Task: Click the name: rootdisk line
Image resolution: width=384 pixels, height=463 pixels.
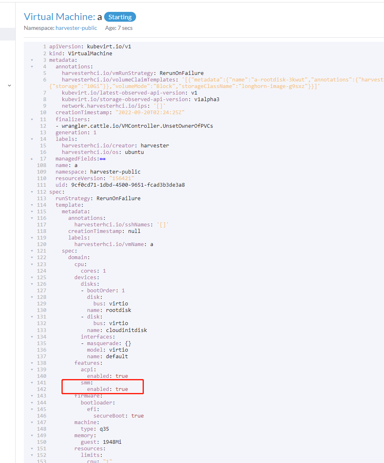Action: click(x=109, y=310)
